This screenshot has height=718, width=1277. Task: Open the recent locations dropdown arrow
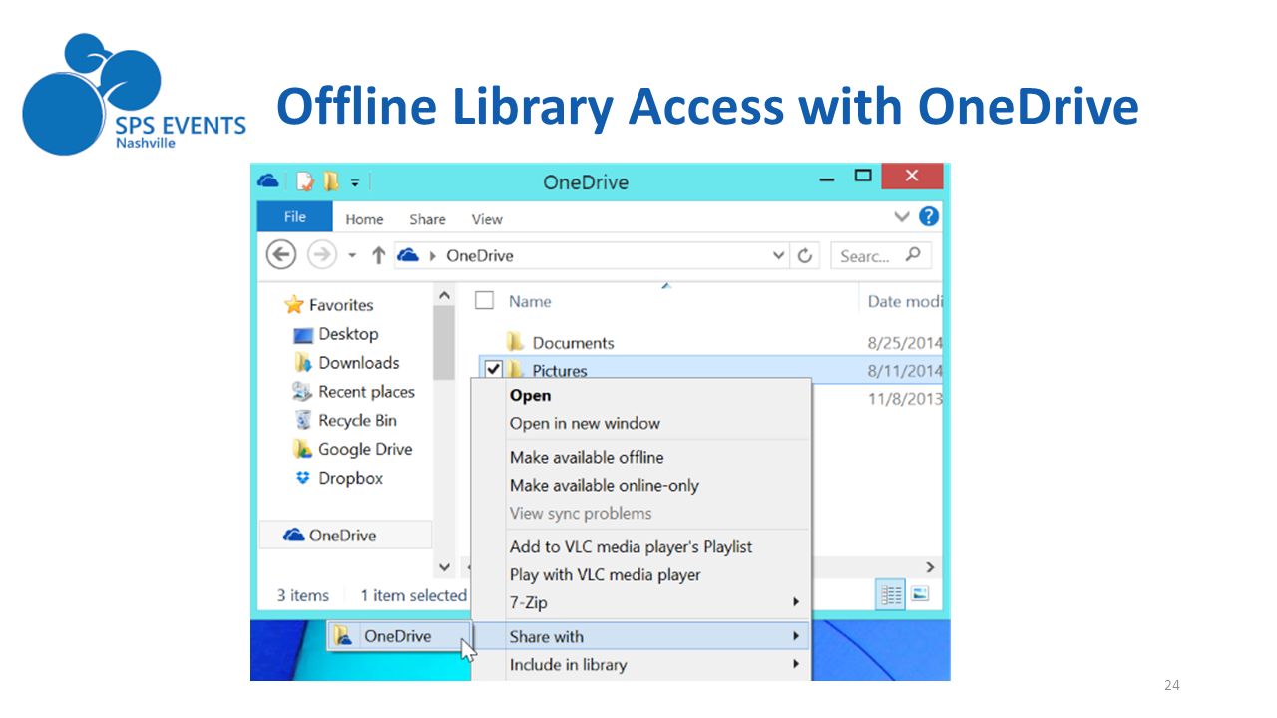pos(351,256)
